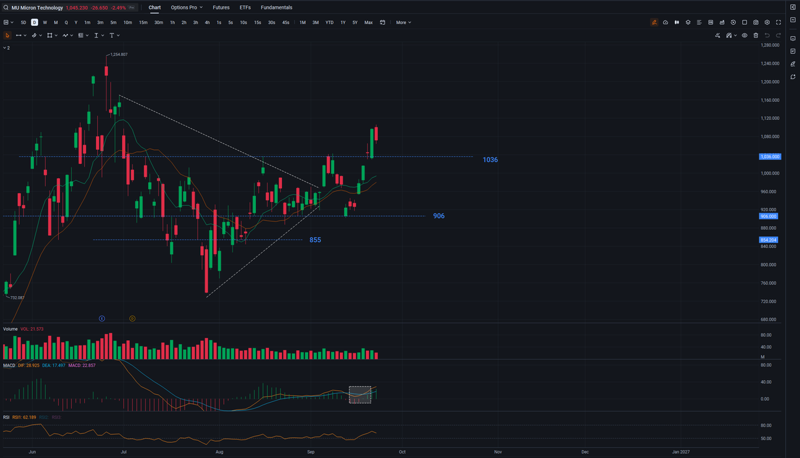Select the text cursor annotation tool

click(x=96, y=35)
